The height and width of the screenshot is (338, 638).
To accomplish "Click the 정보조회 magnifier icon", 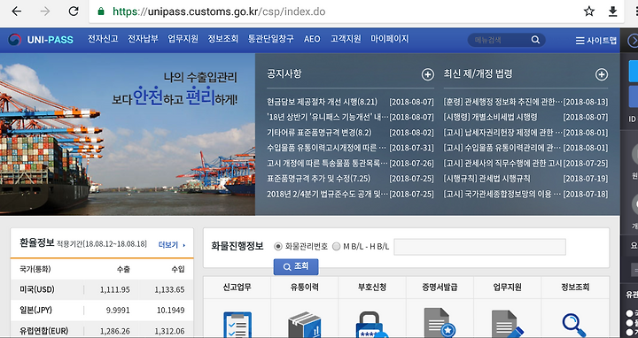I will [574, 325].
